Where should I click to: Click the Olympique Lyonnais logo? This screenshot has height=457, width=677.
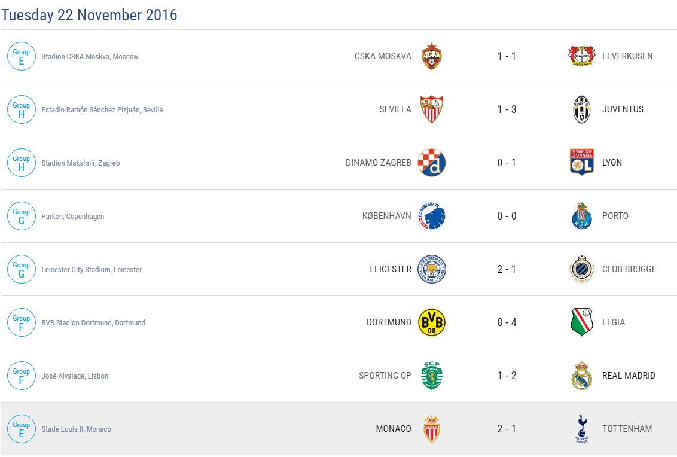click(581, 163)
